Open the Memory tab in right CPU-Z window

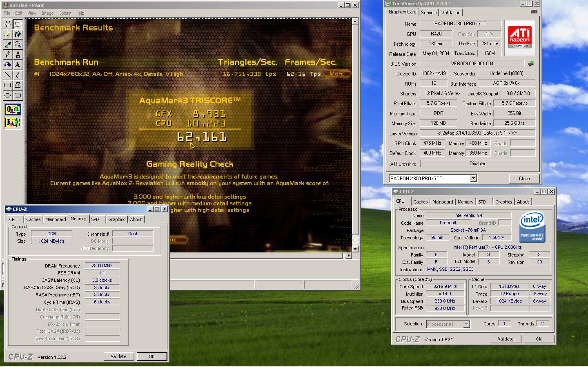coord(465,202)
